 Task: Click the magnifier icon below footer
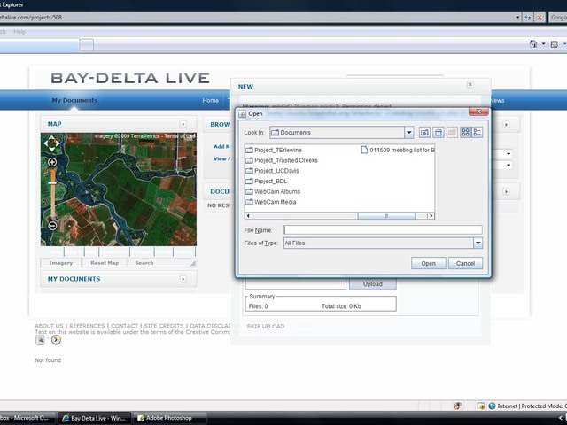(40, 340)
